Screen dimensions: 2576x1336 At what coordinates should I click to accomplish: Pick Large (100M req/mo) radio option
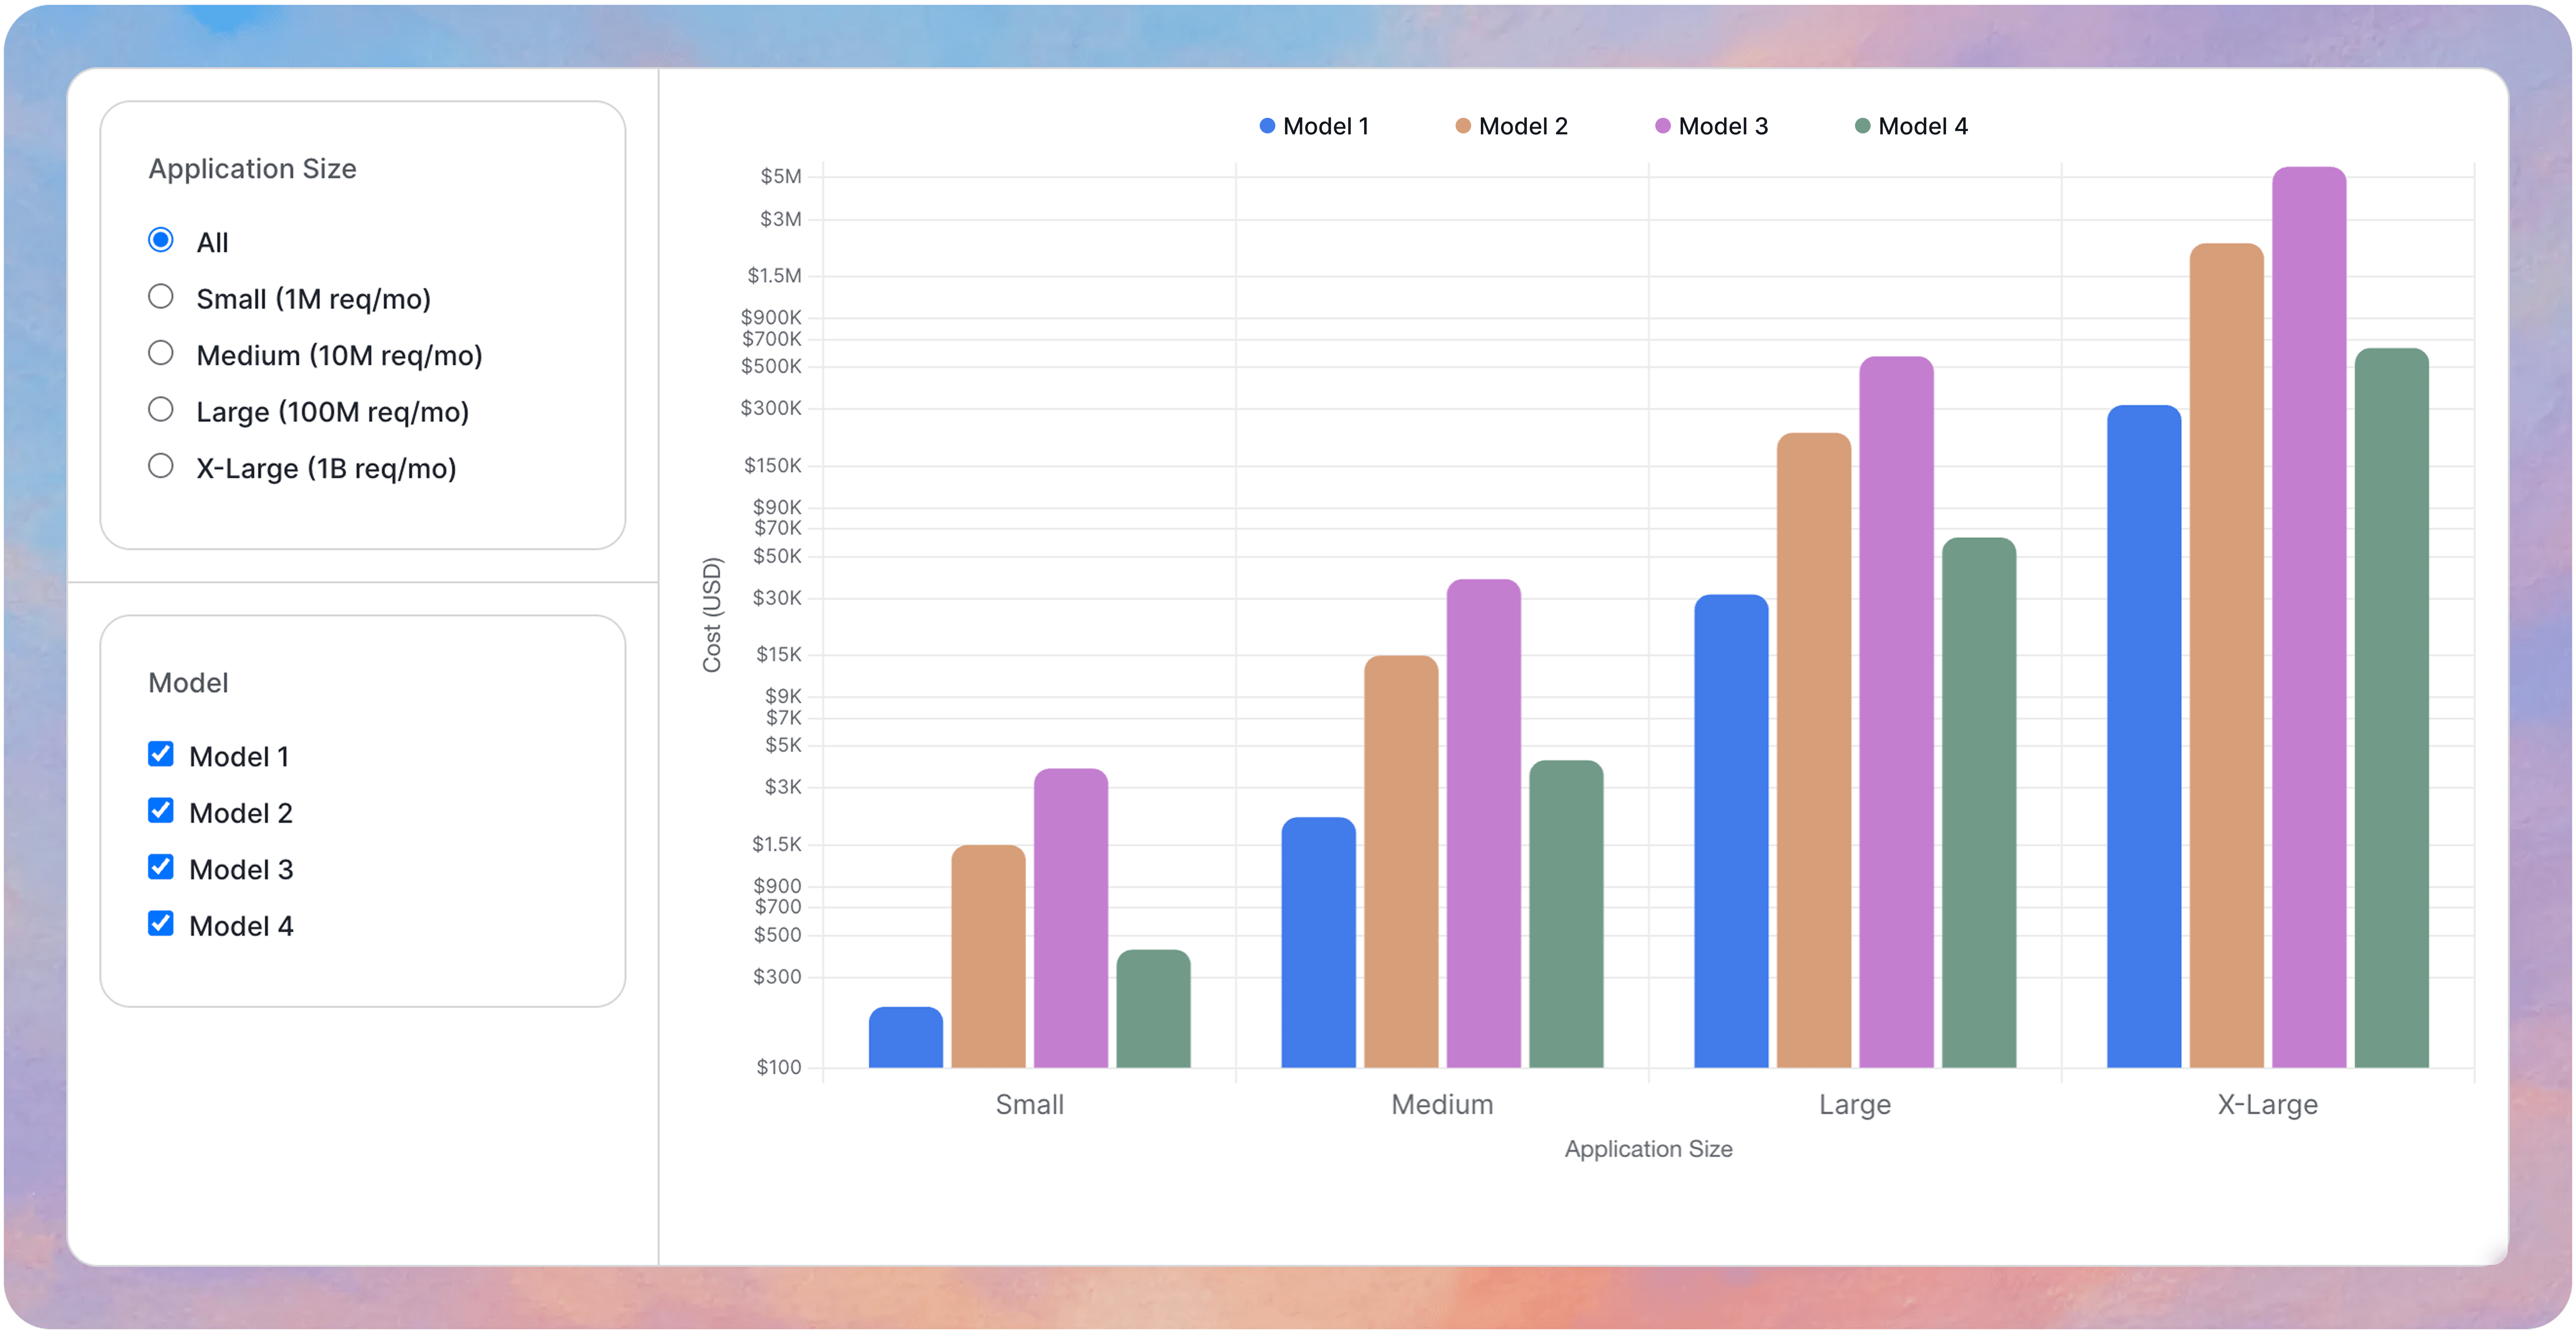(x=160, y=409)
